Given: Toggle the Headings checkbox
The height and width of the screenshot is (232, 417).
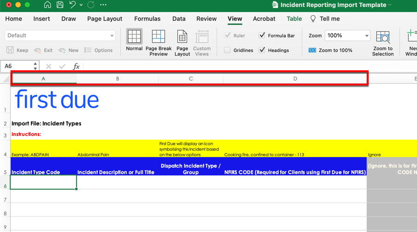Looking at the screenshot, I should pyautogui.click(x=262, y=50).
